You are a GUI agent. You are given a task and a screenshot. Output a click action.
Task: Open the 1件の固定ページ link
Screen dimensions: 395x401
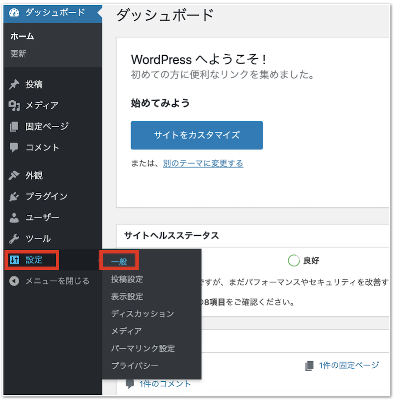coord(348,365)
